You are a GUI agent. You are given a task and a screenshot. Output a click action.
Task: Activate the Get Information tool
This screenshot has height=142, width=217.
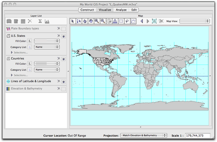[x=79, y=21]
